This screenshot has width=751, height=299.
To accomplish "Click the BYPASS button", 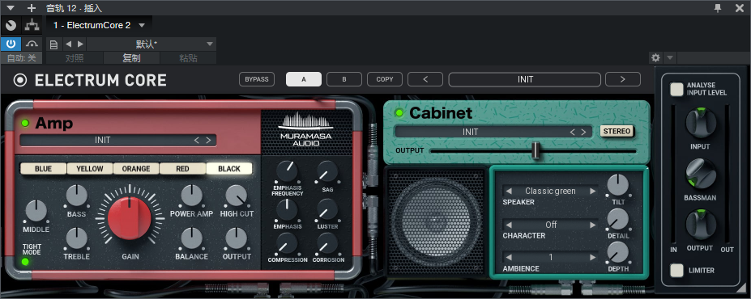I will pyautogui.click(x=257, y=79).
